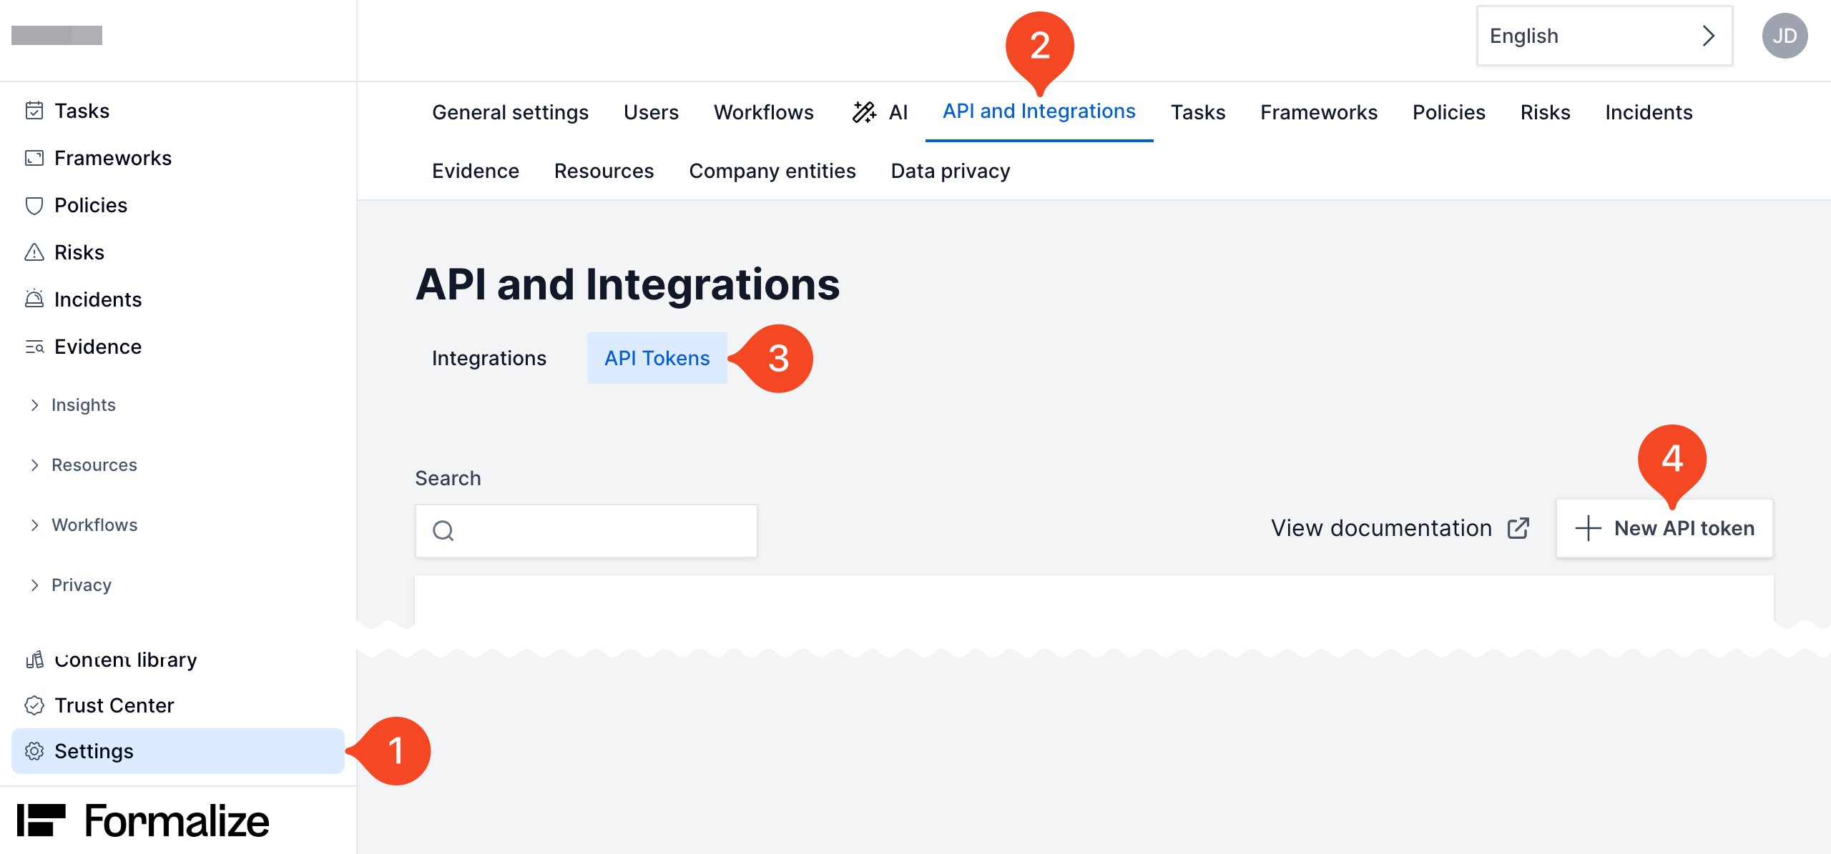The width and height of the screenshot is (1831, 854).
Task: Click the AI magic wand icon
Action: pyautogui.click(x=864, y=112)
